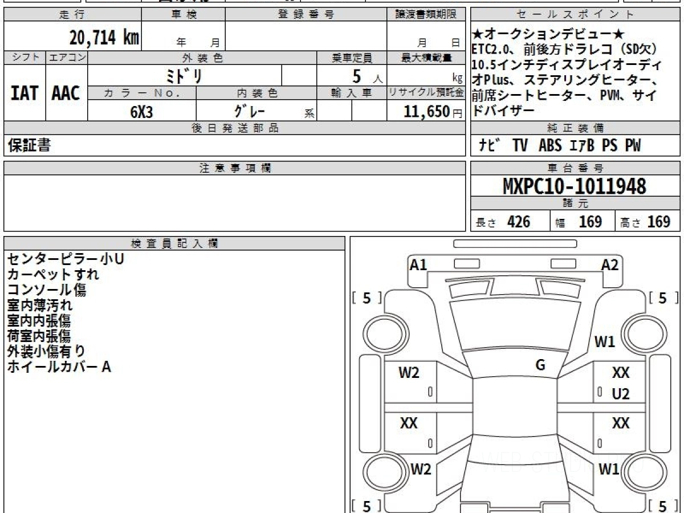Select the IAT shift type cell
Screen dimensions: 684x513
click(x=25, y=93)
